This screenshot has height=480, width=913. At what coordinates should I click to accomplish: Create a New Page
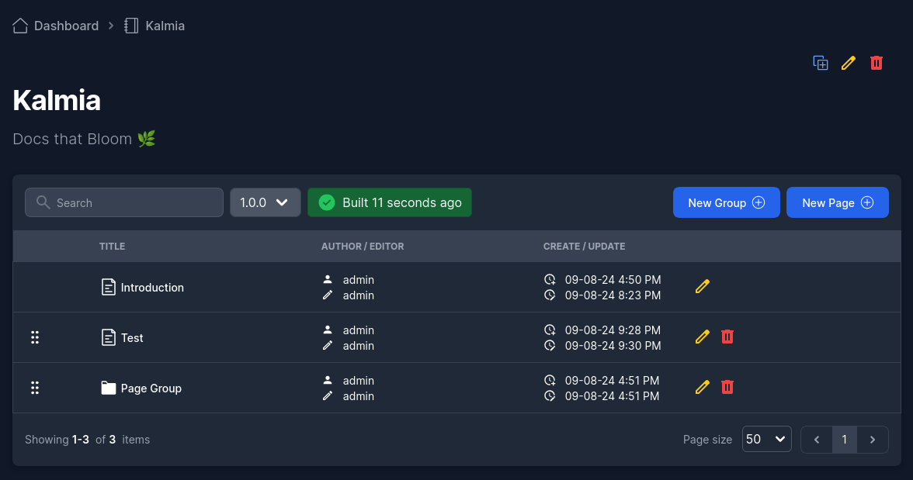tap(837, 202)
